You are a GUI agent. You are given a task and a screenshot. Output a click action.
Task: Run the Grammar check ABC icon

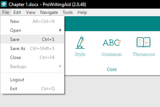click(x=112, y=43)
